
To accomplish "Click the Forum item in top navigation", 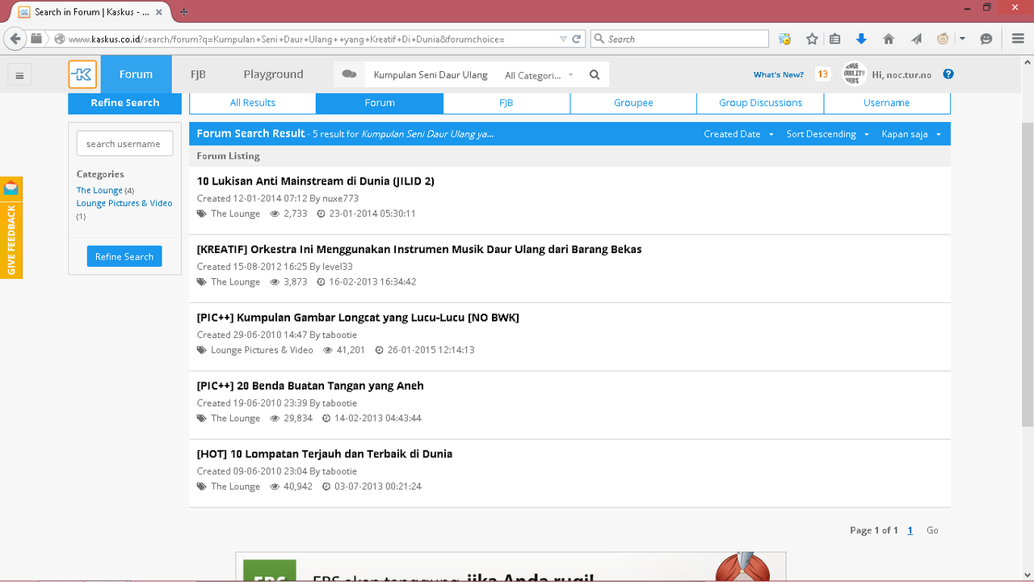I will [136, 74].
